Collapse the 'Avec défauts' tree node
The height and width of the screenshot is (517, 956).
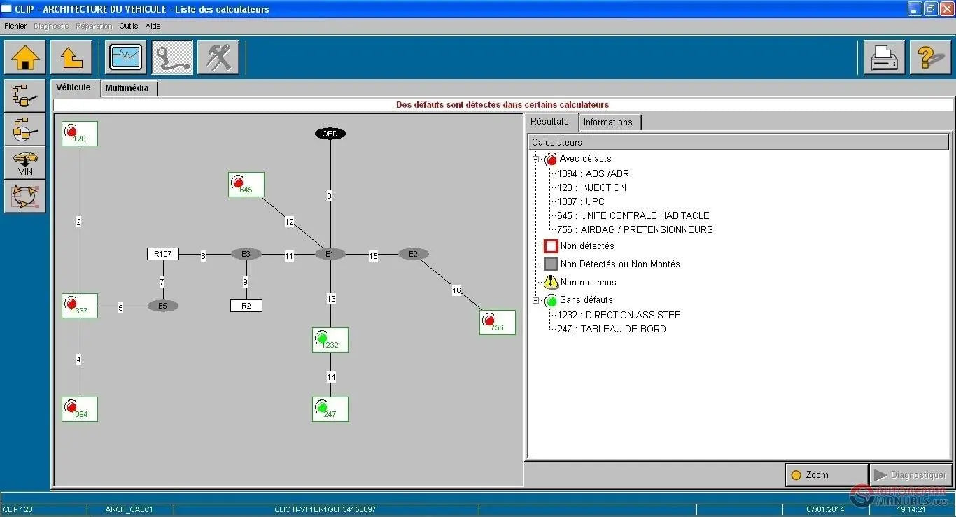coord(536,160)
